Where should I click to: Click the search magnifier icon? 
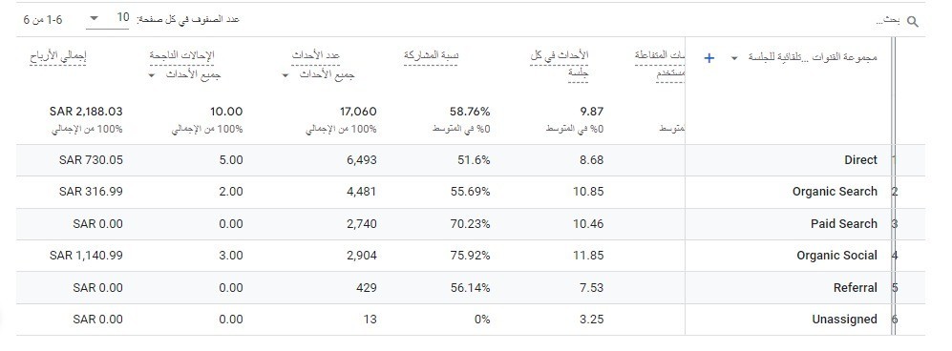tap(913, 22)
